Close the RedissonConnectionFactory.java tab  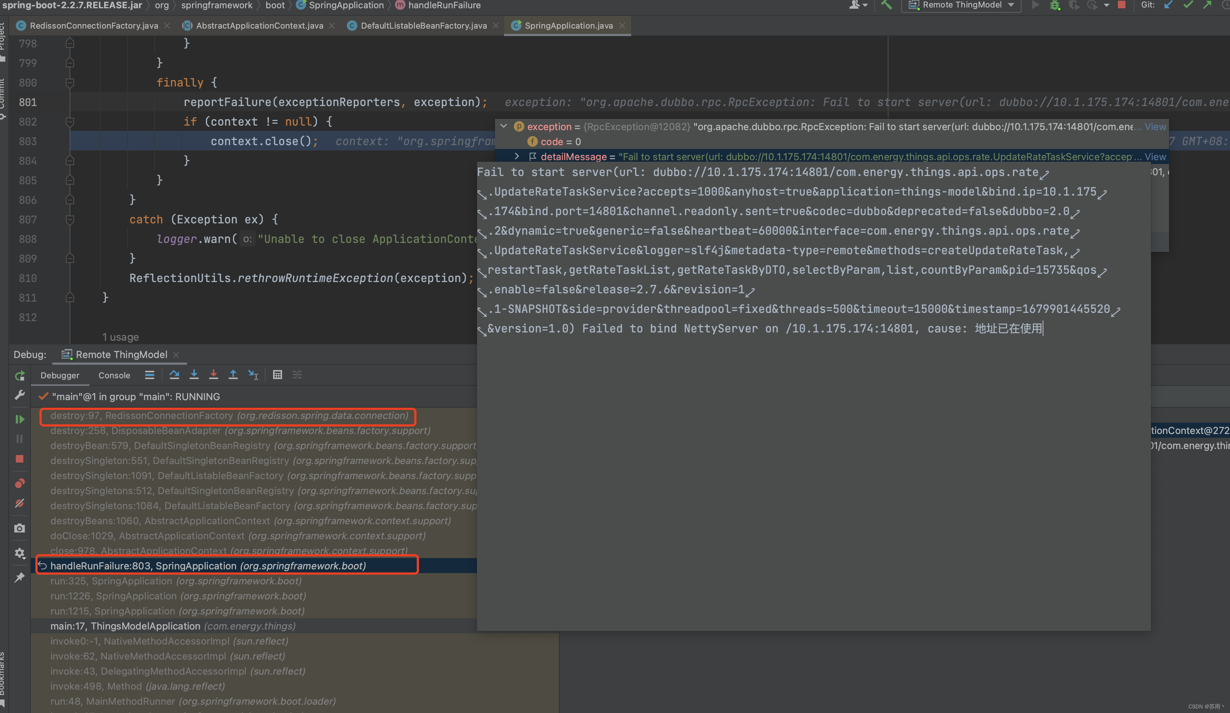pyautogui.click(x=167, y=25)
